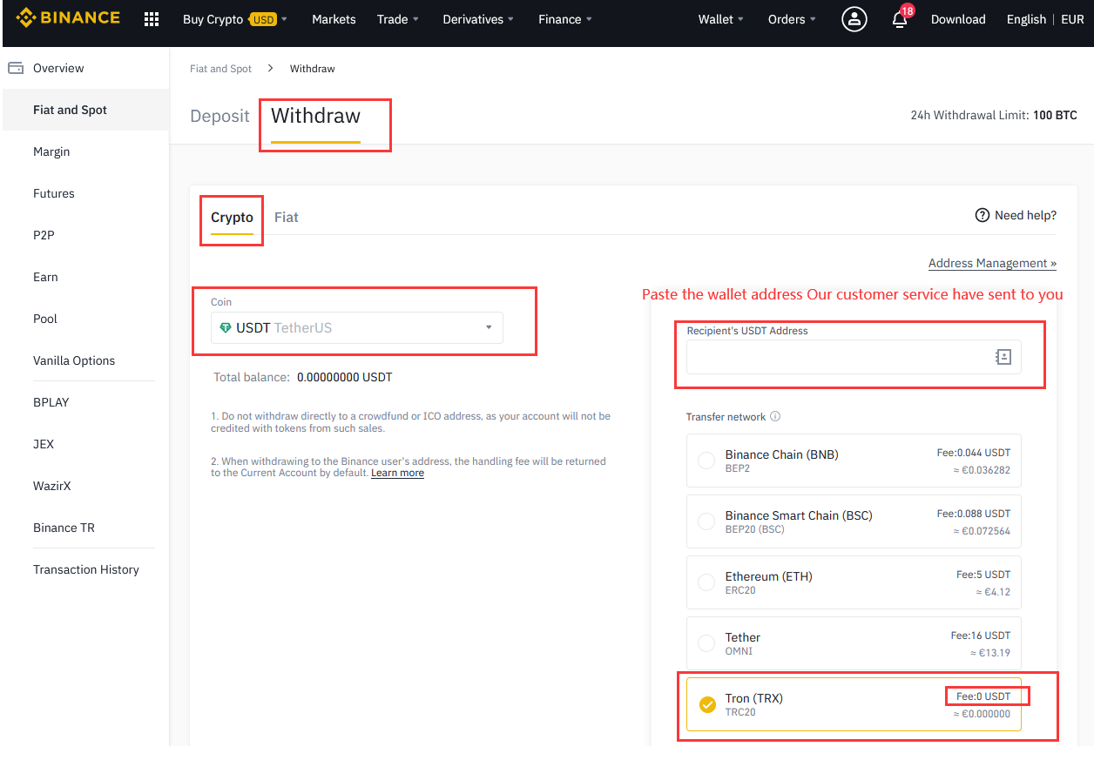
Task: Click the Learn more link
Action: pyautogui.click(x=397, y=473)
